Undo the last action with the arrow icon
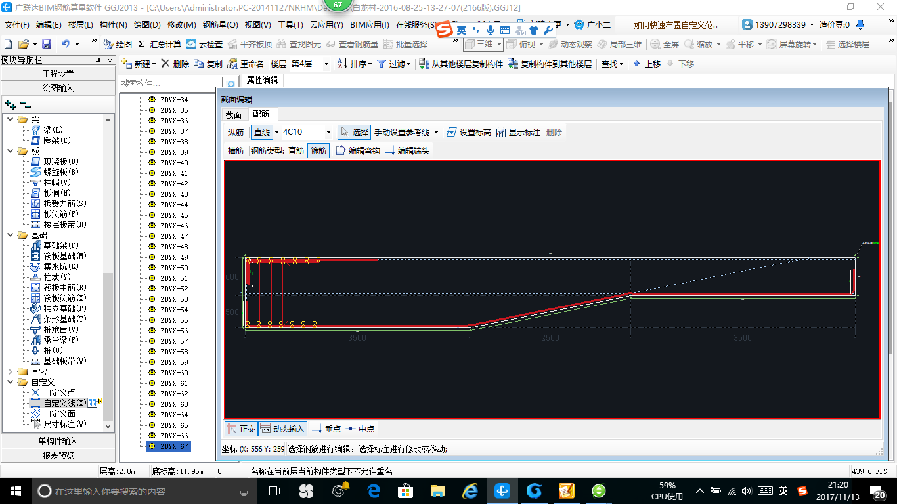This screenshot has width=897, height=504. [x=66, y=44]
